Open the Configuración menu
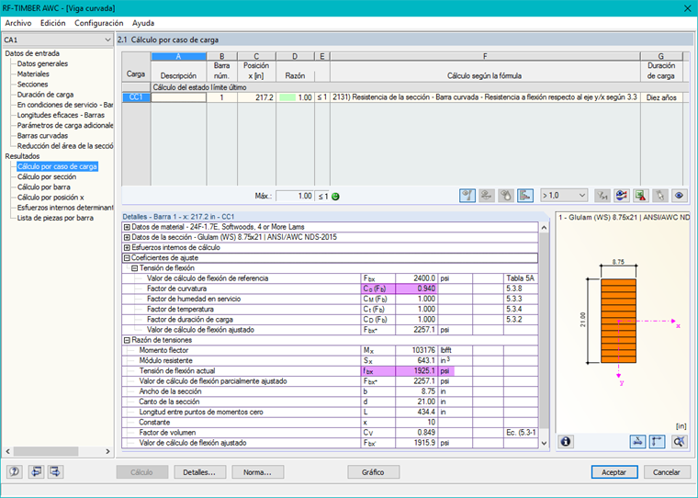The width and height of the screenshot is (698, 498). tap(99, 22)
